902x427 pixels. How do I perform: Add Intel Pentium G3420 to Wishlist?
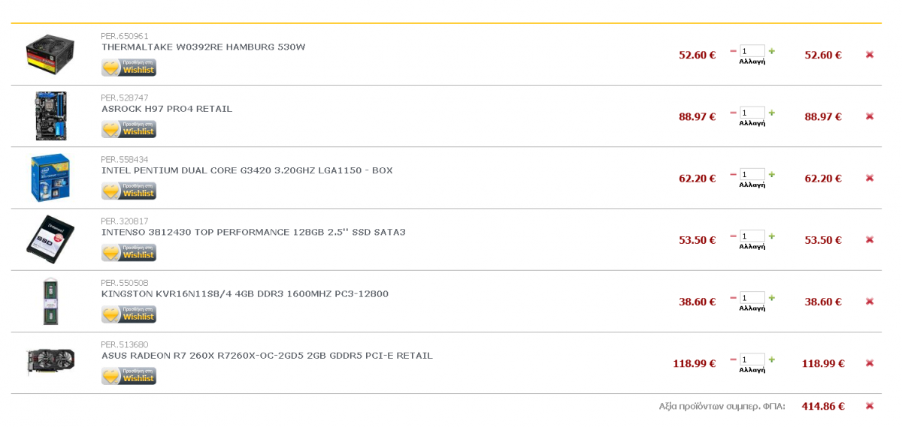pos(129,191)
